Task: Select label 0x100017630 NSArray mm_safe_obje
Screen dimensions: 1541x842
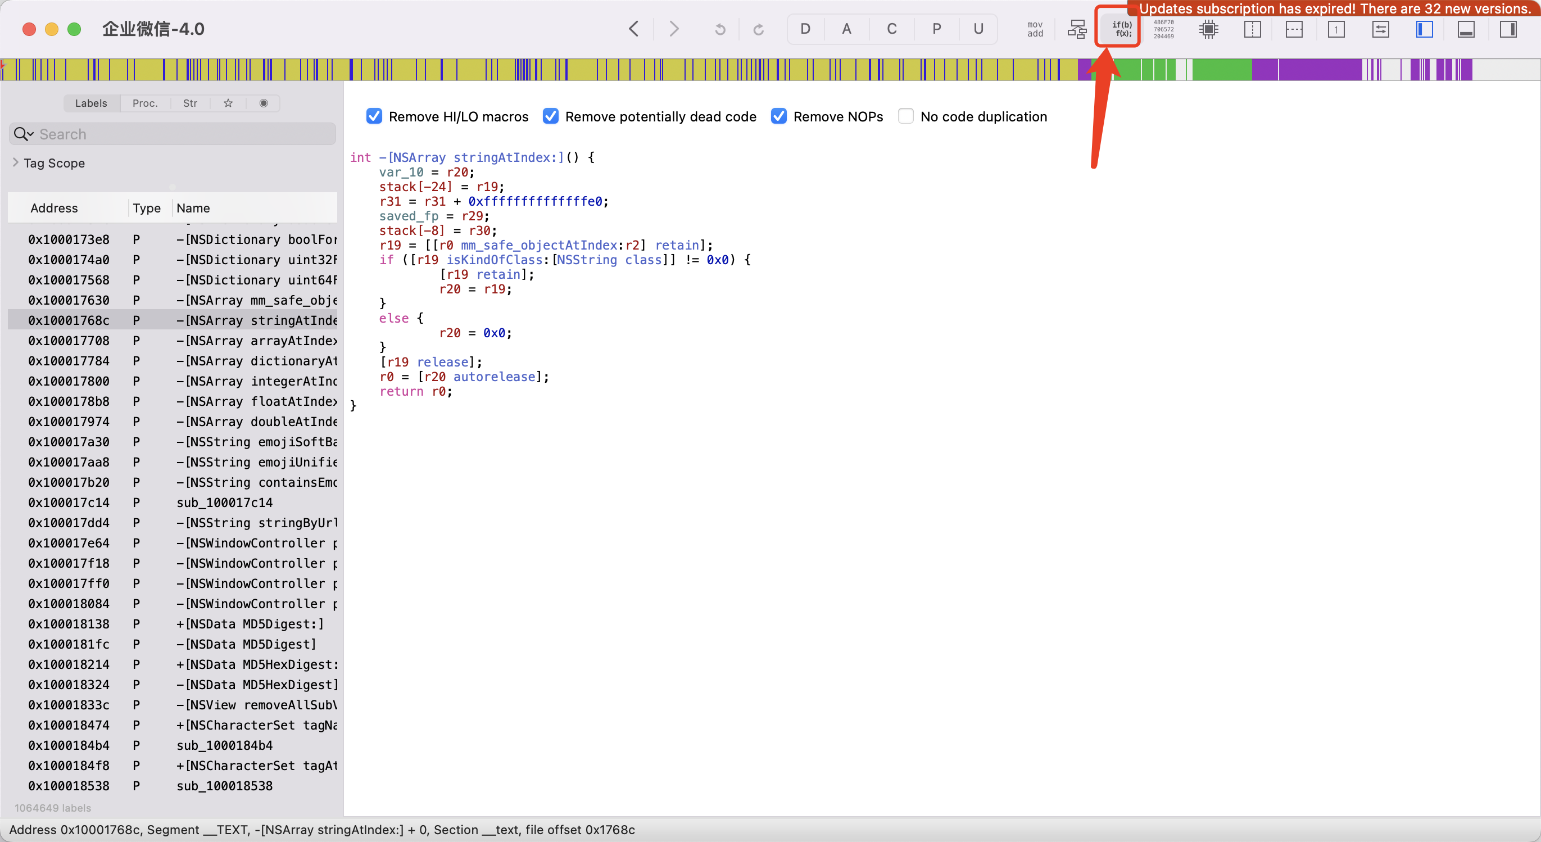Action: (173, 300)
